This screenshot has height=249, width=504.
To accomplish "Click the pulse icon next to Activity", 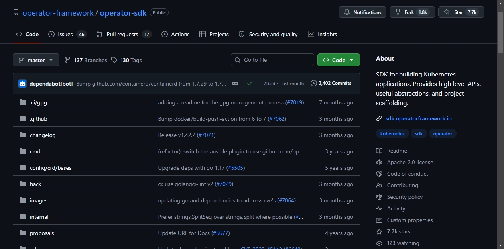I will [x=379, y=208].
